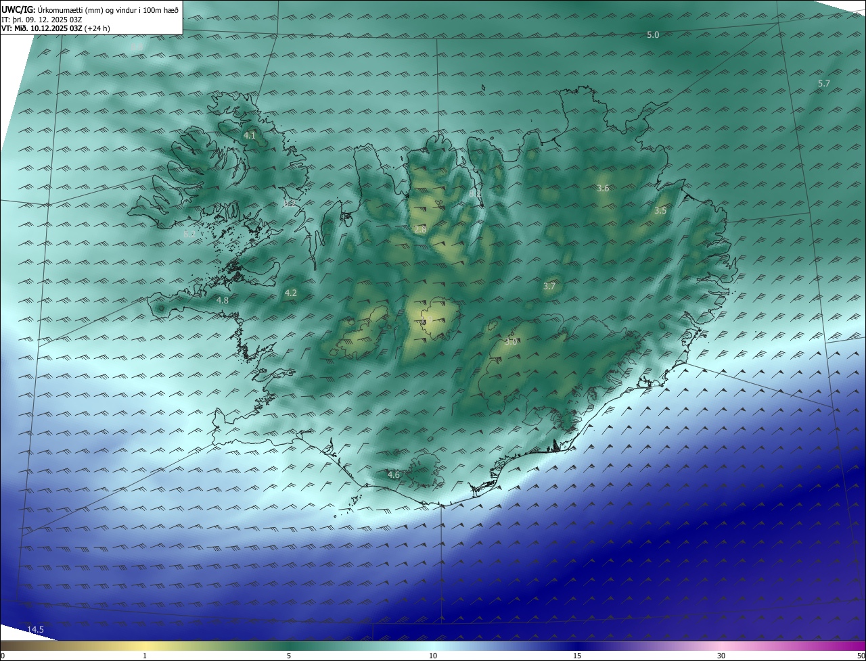Select the 'VT: Mið. 10.12.2025 03Z (+24 h)' line
This screenshot has width=866, height=661.
[56, 28]
